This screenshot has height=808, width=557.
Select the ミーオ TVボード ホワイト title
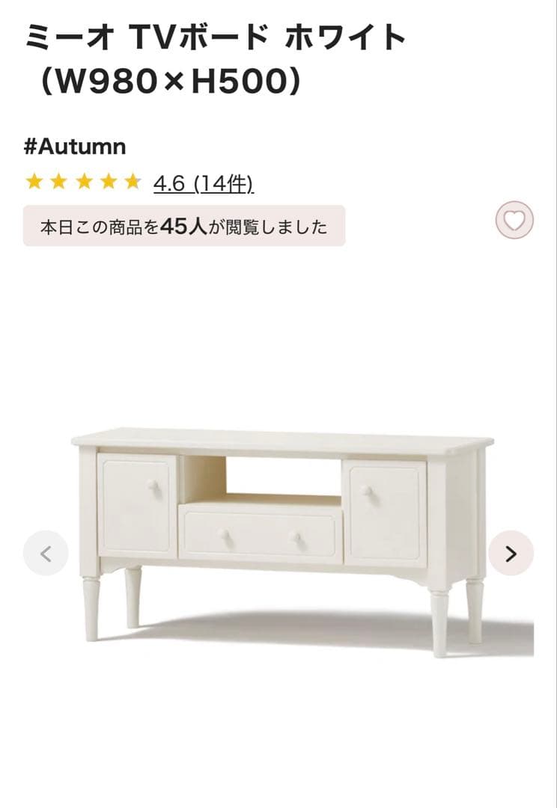[x=216, y=37]
